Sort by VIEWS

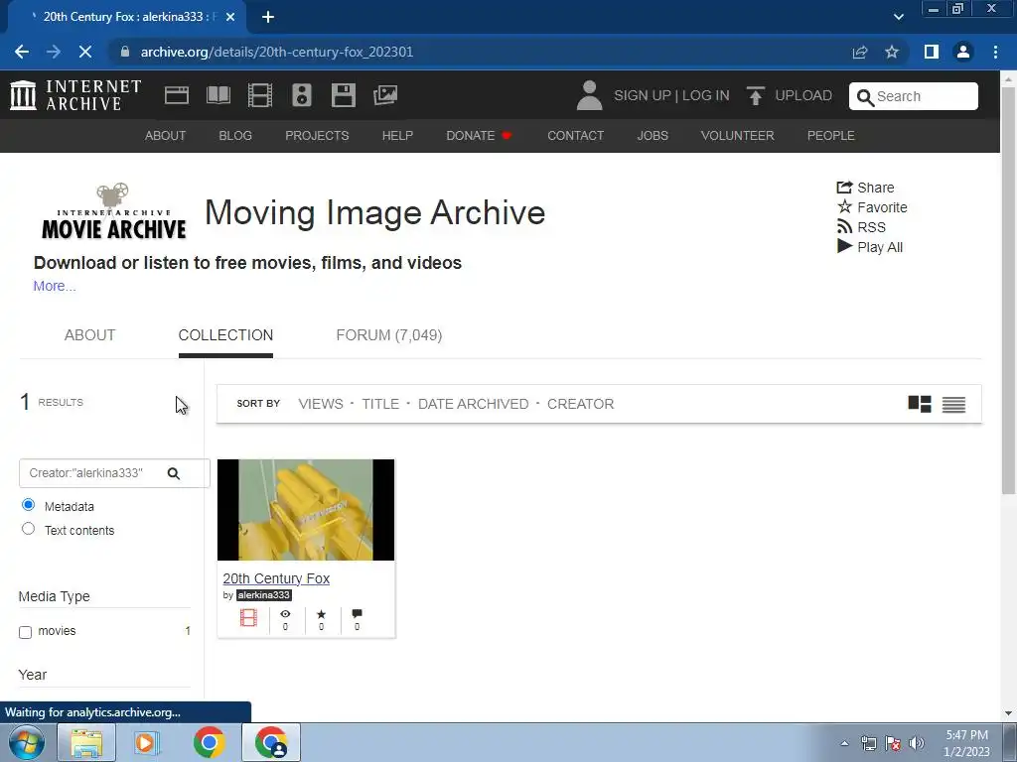321,404
